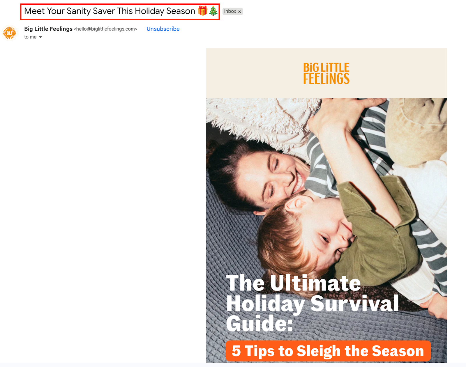Image resolution: width=466 pixels, height=367 pixels.
Task: Remove the Inbox label with x
Action: pos(240,12)
